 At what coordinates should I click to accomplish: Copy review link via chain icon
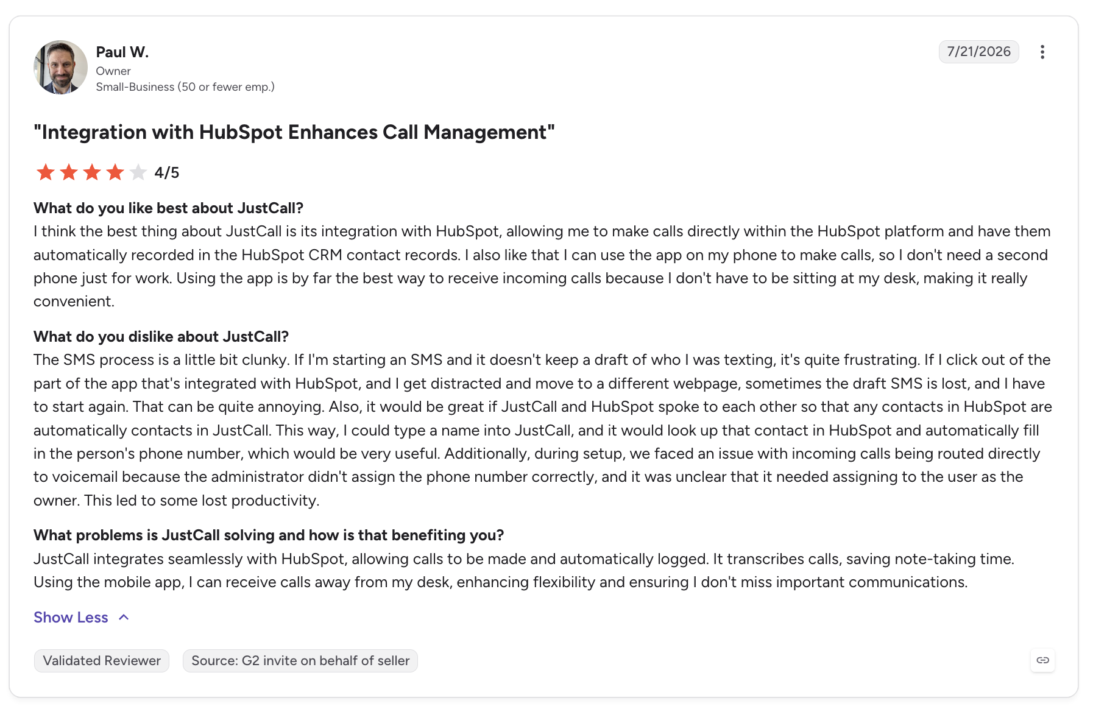(1042, 660)
